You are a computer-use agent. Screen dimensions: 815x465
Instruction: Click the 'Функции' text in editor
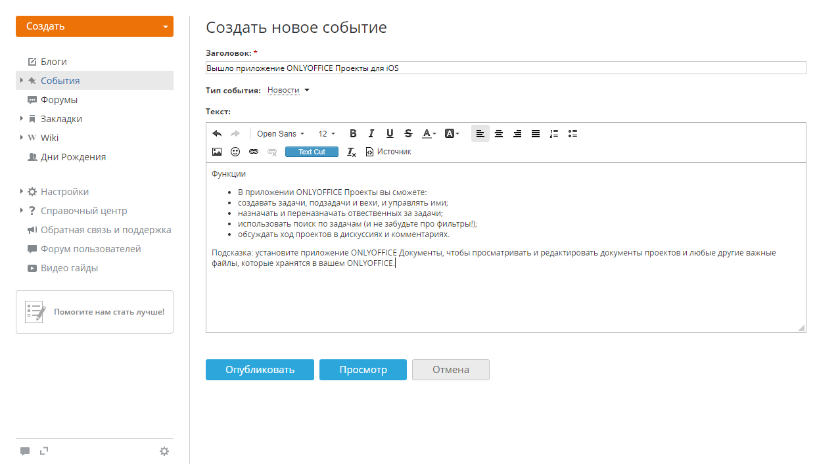pyautogui.click(x=229, y=174)
